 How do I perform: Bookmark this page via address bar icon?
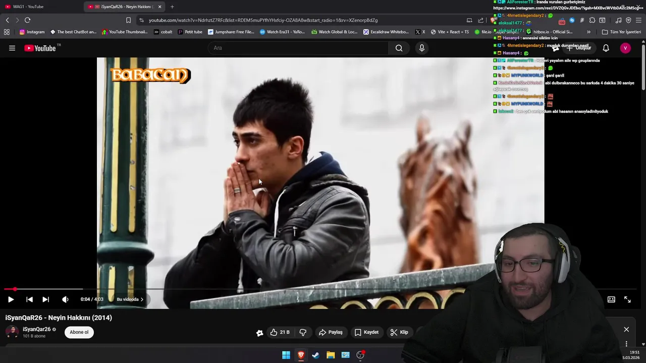[x=128, y=20]
